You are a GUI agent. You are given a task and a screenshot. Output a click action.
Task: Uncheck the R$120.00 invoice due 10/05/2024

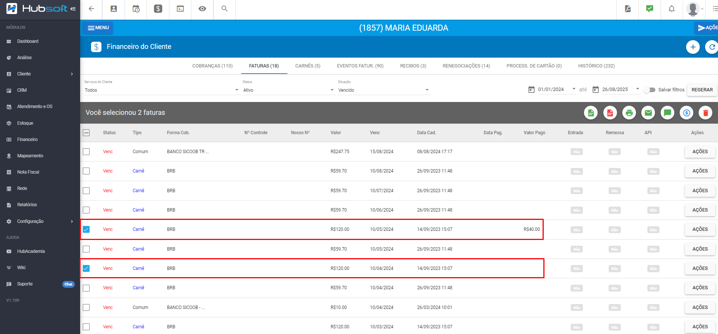(86, 229)
